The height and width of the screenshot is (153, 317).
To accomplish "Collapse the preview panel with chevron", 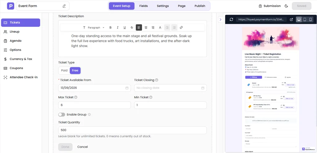I will 220,19.
